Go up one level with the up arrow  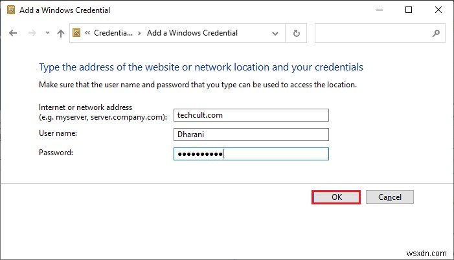61,33
